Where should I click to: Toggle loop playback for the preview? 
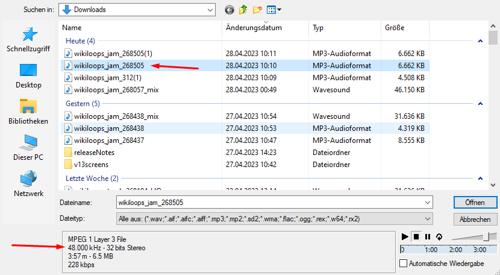439,236
